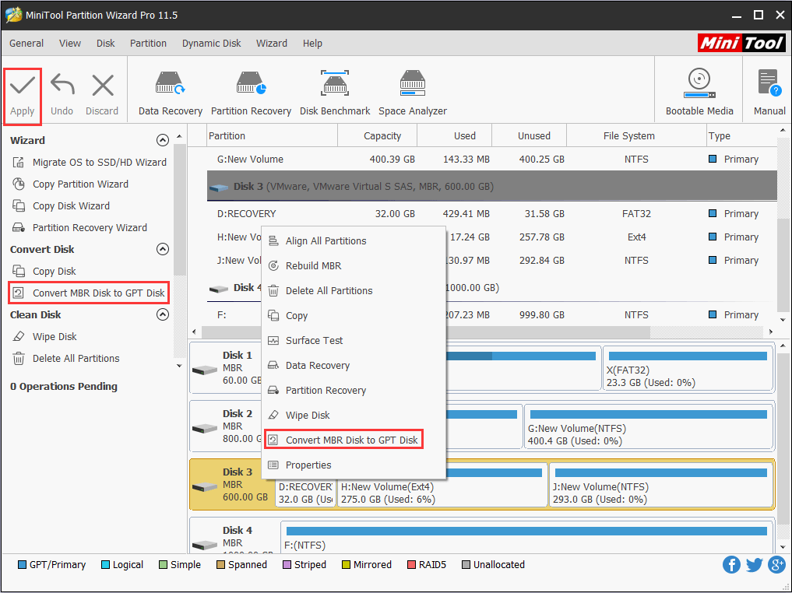
Task: Open the Google Plus link icon
Action: click(776, 565)
